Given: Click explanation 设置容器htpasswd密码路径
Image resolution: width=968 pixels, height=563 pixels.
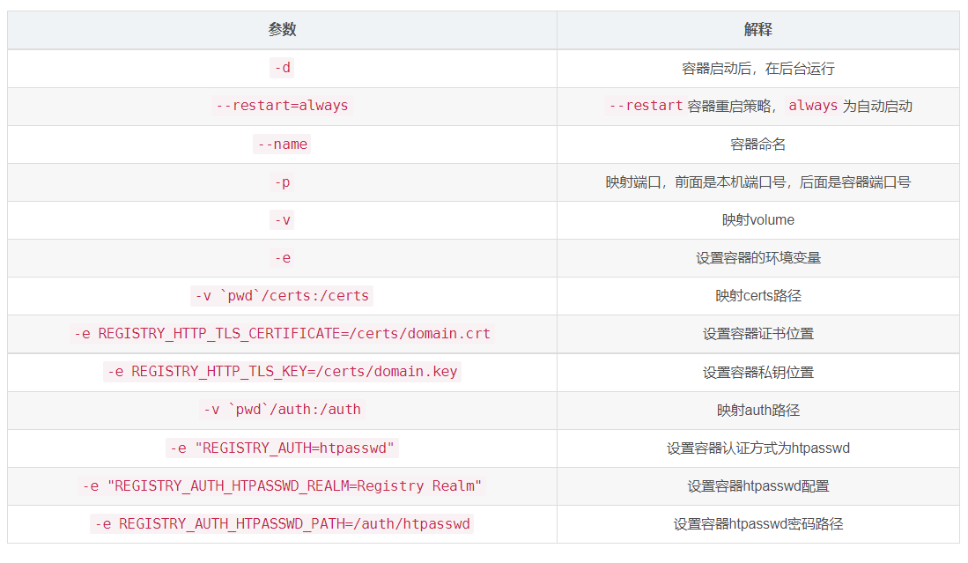Looking at the screenshot, I should [758, 524].
